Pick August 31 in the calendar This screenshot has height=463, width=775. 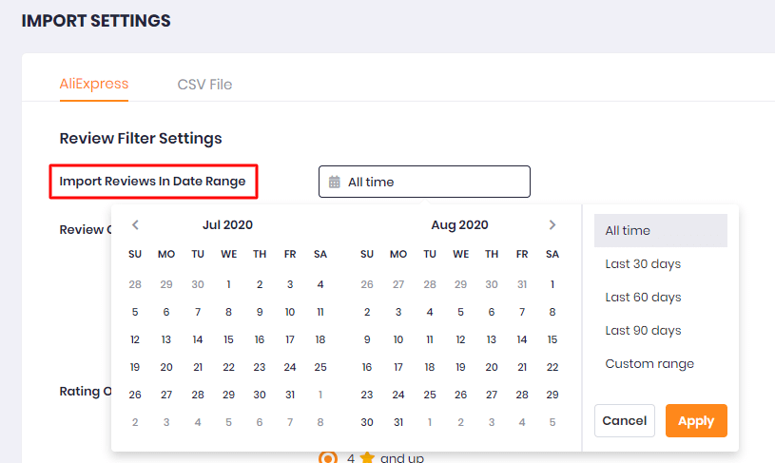click(x=398, y=422)
